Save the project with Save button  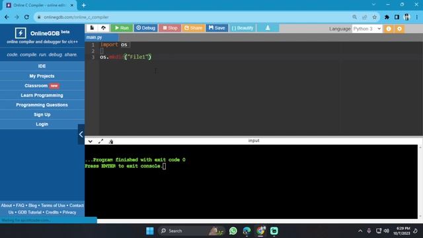click(217, 28)
